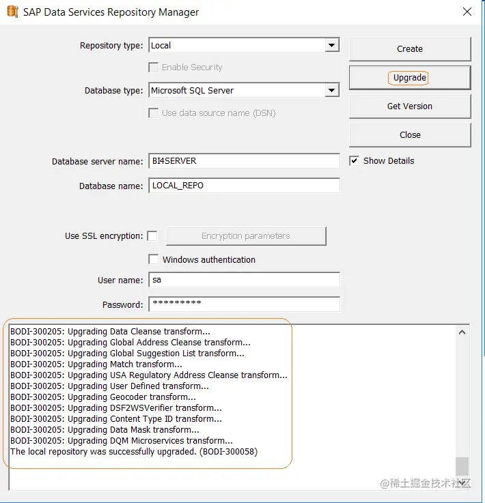Click the Encryption parameters button
The image size is (485, 503).
[246, 236]
